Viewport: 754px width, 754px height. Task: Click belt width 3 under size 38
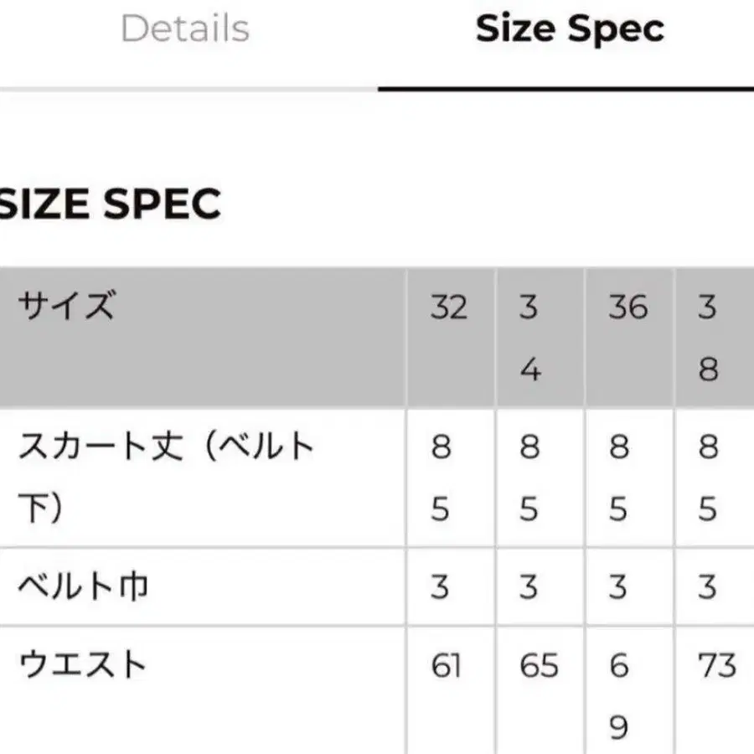707,586
